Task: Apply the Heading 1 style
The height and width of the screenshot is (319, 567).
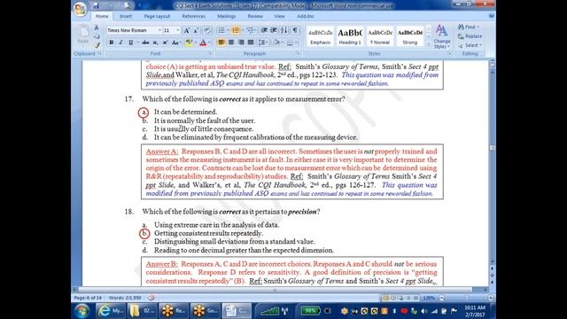Action: point(350,36)
